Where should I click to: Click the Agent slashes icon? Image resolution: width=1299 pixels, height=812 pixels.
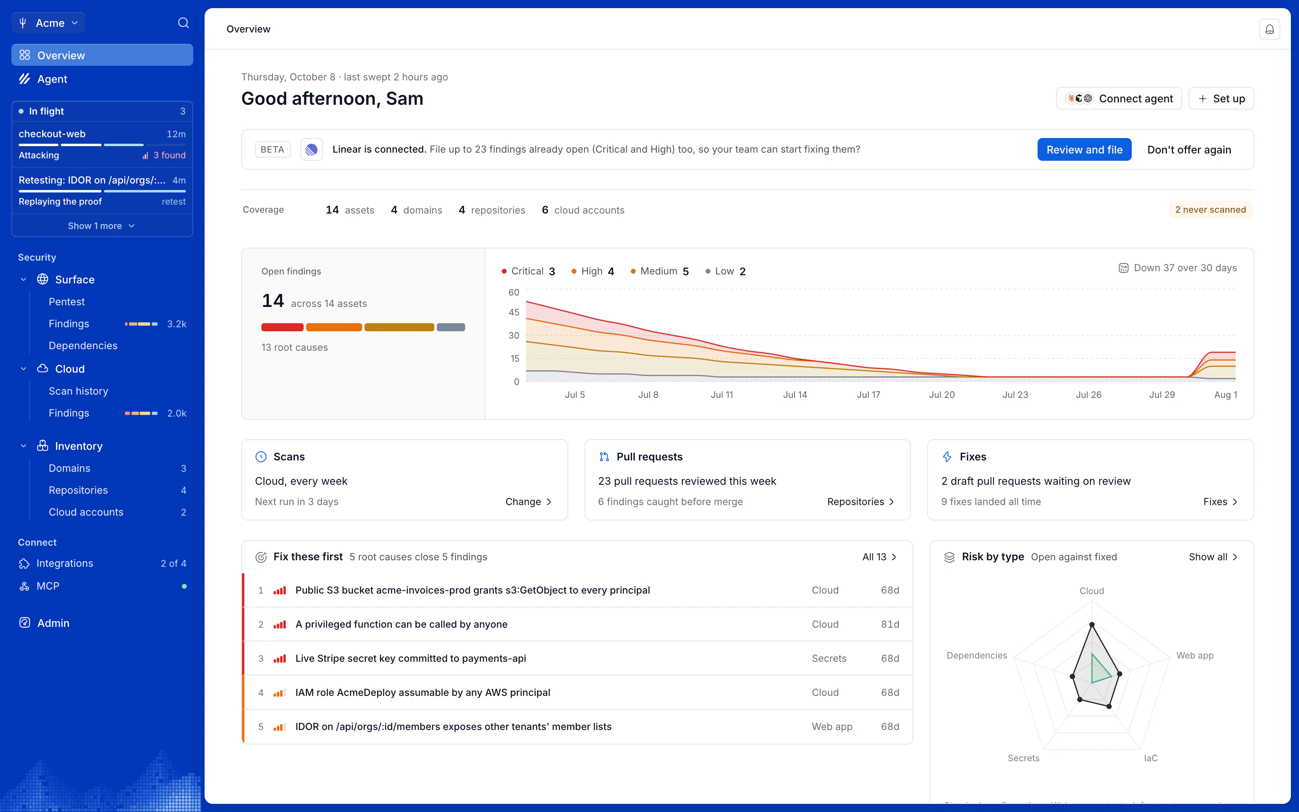click(x=25, y=79)
